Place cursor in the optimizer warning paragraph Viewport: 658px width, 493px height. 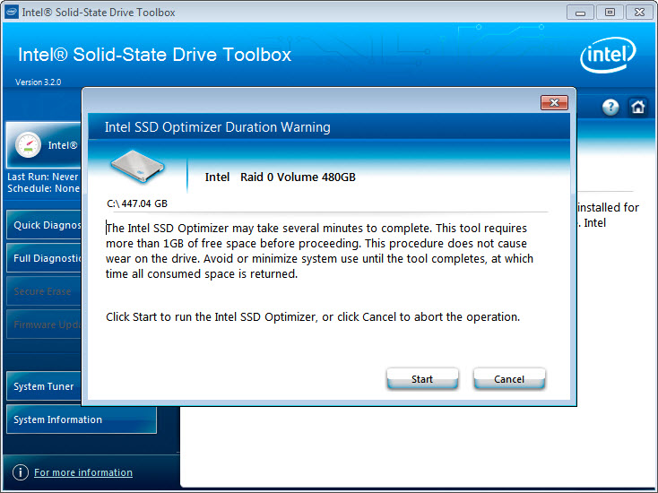(x=319, y=251)
